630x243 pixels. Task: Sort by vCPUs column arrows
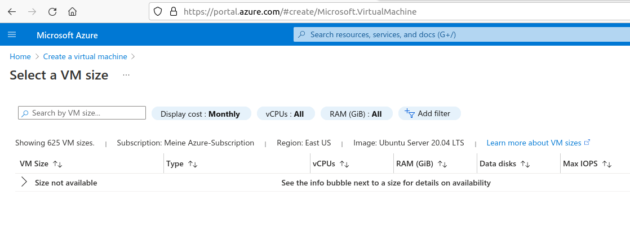pyautogui.click(x=344, y=164)
